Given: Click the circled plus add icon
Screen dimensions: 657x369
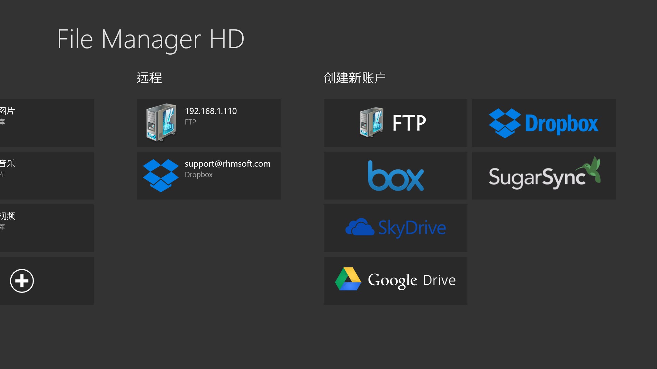Looking at the screenshot, I should pyautogui.click(x=22, y=281).
